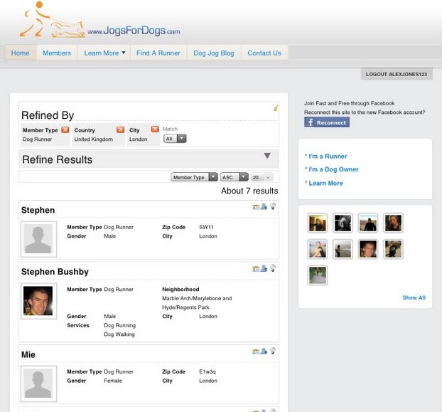
Task: Go to the Find A Runner tab
Action: tap(158, 53)
